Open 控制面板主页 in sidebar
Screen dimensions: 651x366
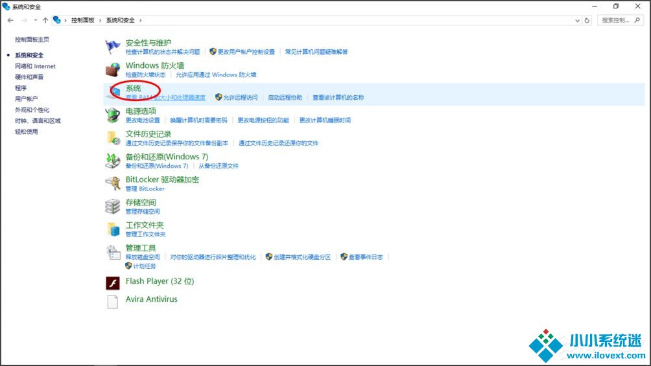click(32, 40)
